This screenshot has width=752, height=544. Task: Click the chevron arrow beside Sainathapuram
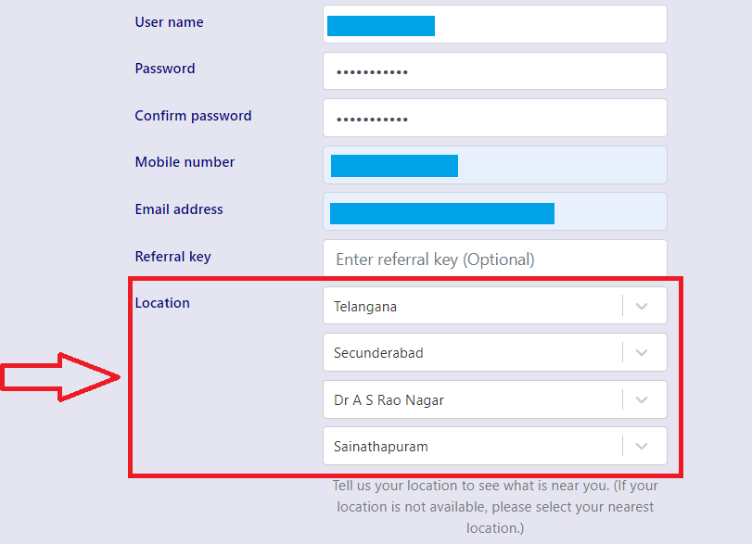tap(642, 447)
